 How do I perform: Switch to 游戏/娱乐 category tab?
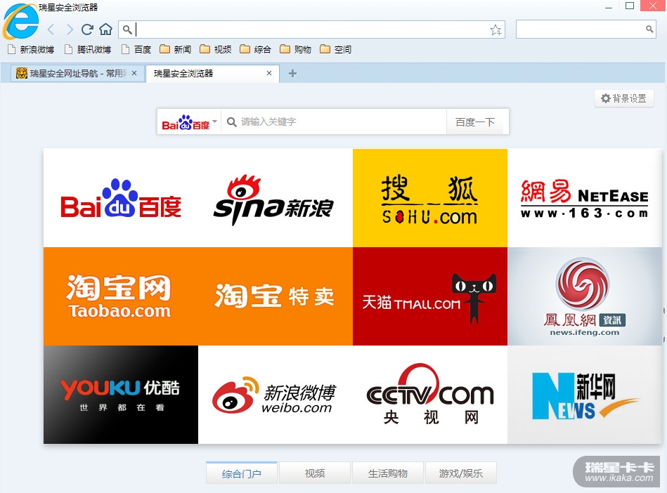(x=461, y=473)
